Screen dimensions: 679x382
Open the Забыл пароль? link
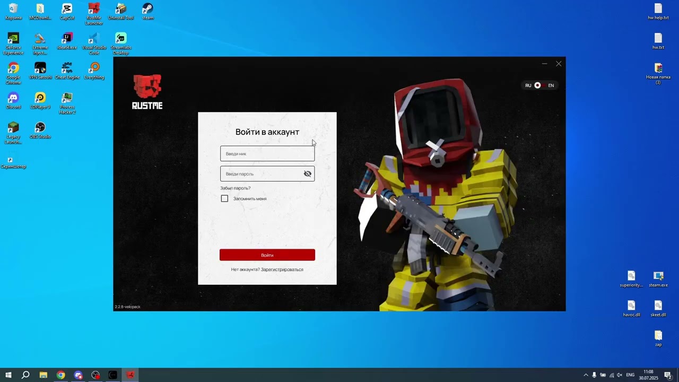(236, 188)
